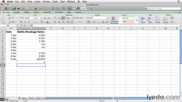Viewport: 182px width, 102px height.
Task: Switch to the Formulas ribbon tab
Action: [x=59, y=12]
